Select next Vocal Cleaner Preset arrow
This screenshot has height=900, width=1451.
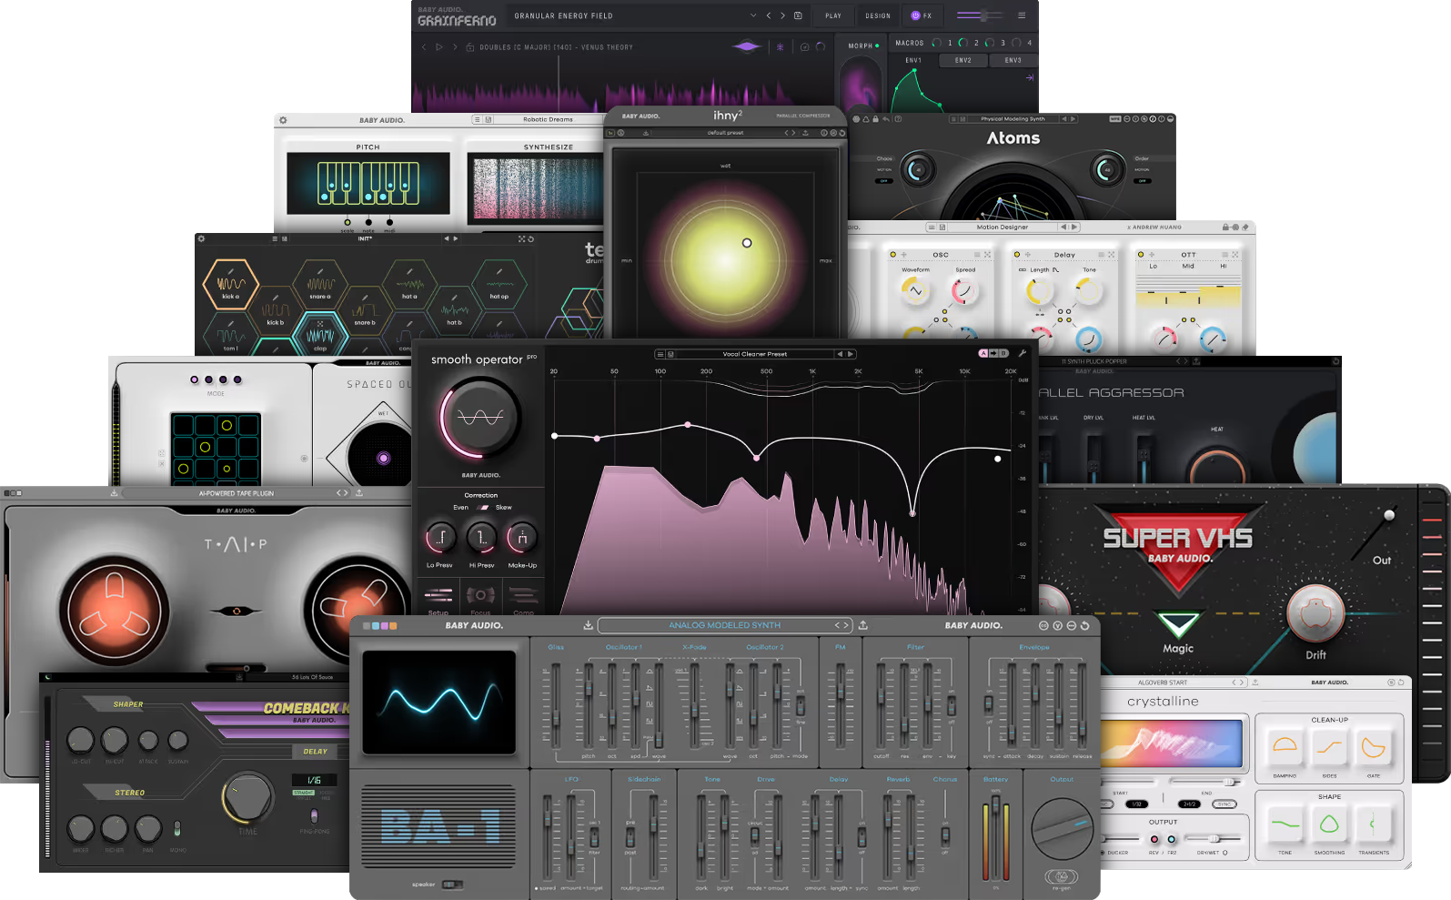851,354
